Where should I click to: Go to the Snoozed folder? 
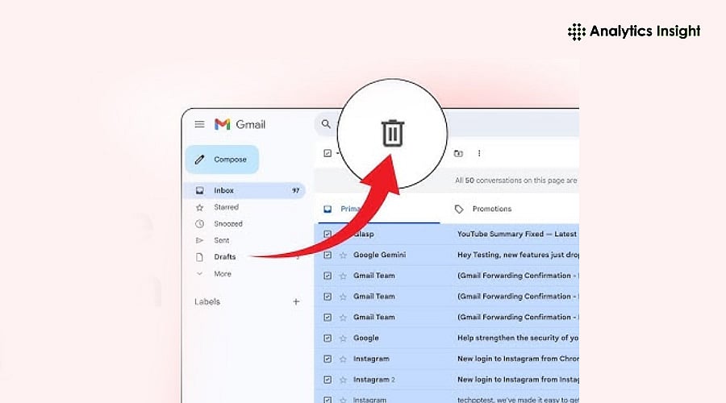point(227,224)
